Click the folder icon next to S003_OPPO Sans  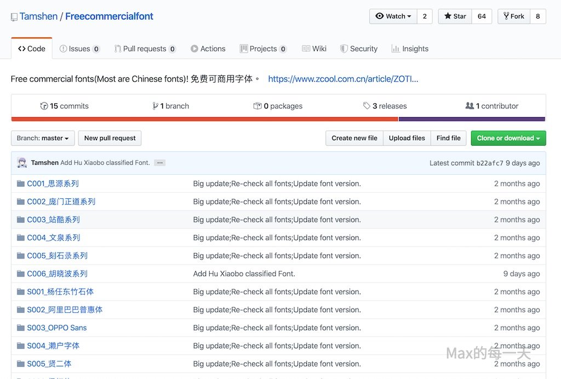(21, 328)
